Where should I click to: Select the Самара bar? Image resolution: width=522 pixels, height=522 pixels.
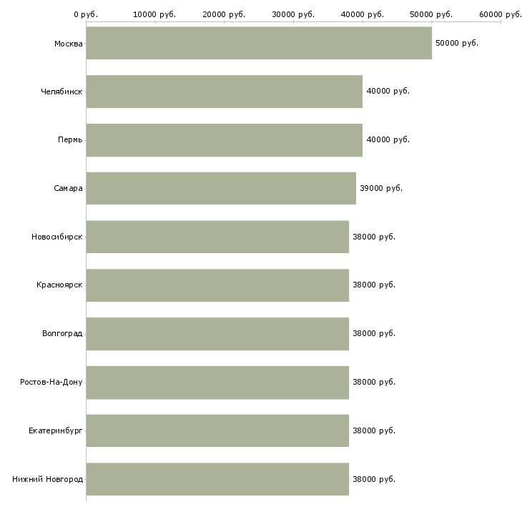pyautogui.click(x=220, y=188)
